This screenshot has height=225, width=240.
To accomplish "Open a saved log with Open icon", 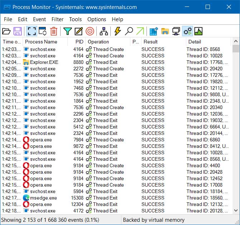I will pos(6,31).
